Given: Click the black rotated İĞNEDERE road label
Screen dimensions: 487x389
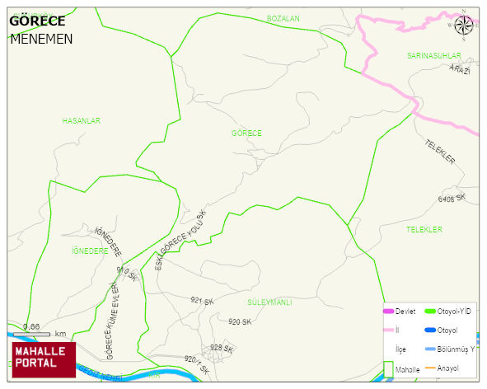Looking at the screenshot, I should click(108, 242).
